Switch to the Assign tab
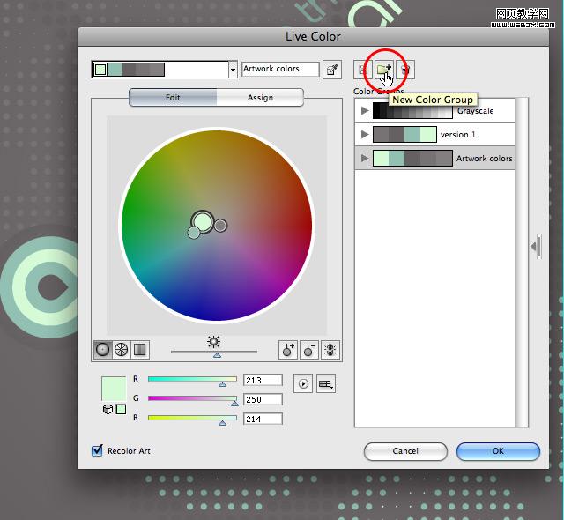 [260, 98]
